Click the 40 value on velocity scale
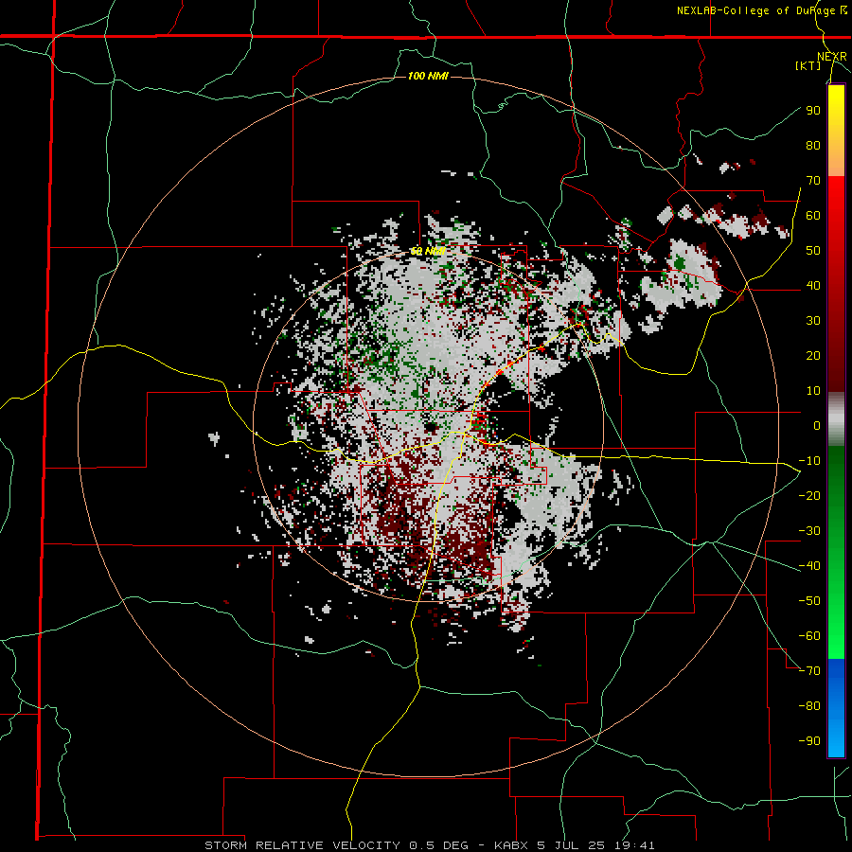Image resolution: width=852 pixels, height=852 pixels. point(813,285)
